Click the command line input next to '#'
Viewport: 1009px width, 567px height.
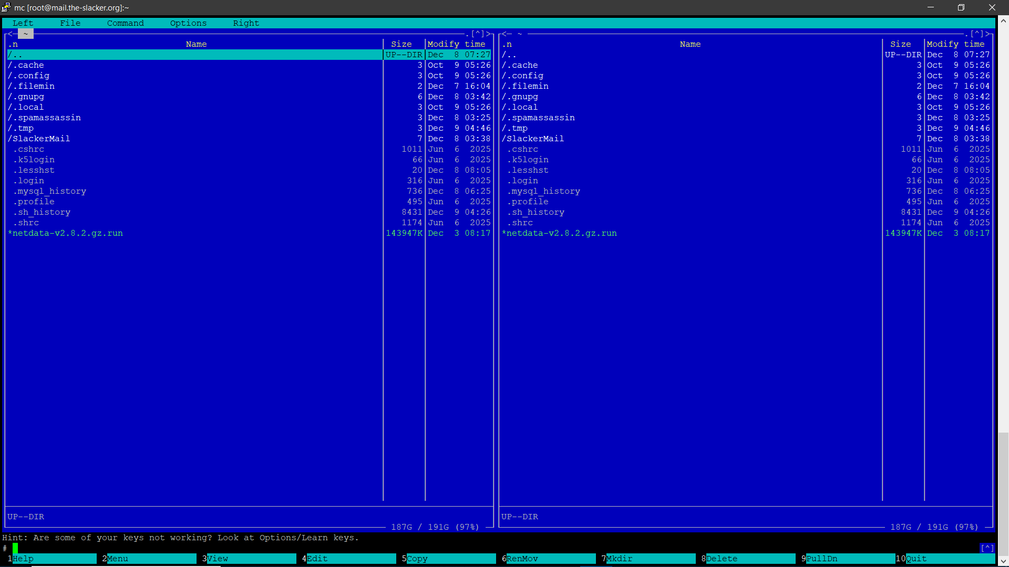(53, 548)
